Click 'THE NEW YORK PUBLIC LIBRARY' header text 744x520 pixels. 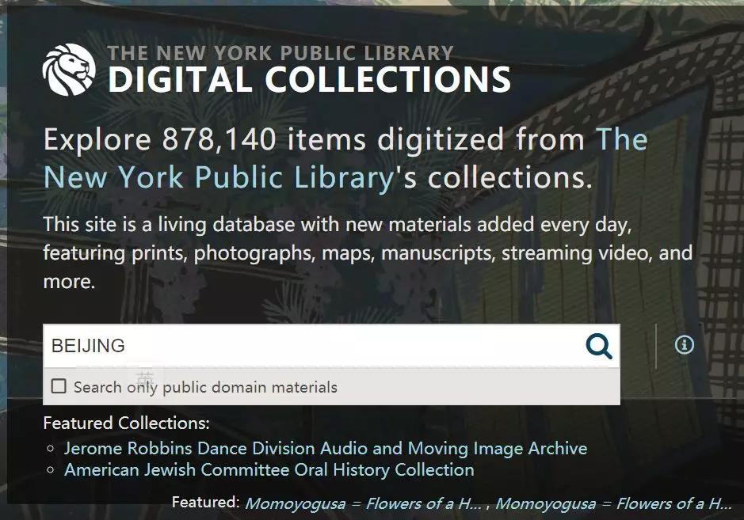pyautogui.click(x=280, y=52)
